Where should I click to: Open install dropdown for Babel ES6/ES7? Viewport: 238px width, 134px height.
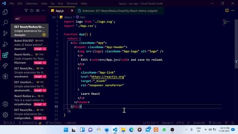[45, 49]
